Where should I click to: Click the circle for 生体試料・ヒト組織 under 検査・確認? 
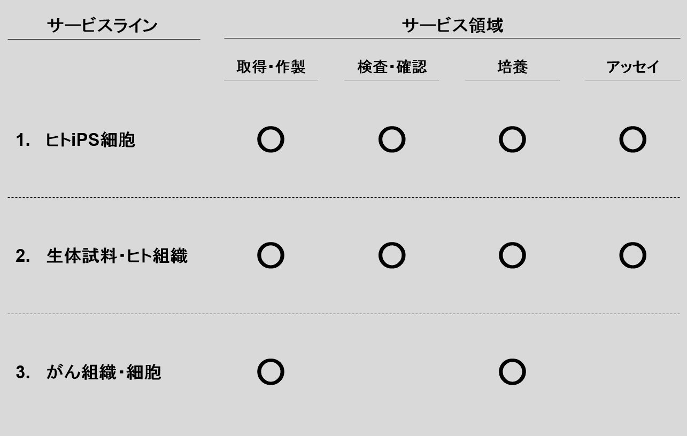[392, 255]
